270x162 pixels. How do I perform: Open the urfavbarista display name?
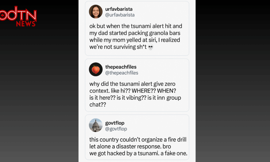(119, 9)
